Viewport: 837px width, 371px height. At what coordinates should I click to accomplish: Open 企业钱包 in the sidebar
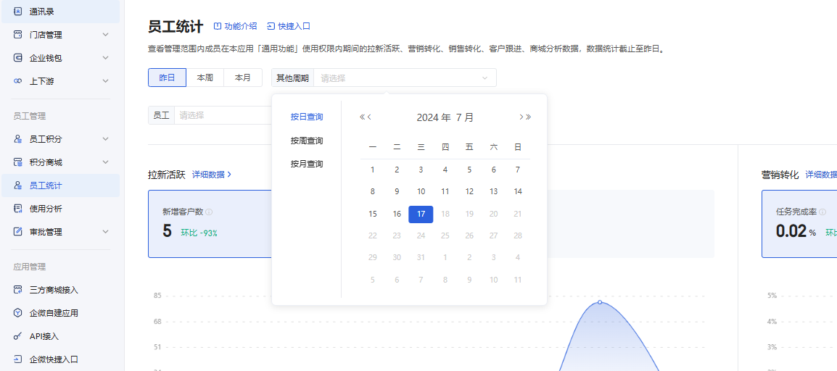60,57
